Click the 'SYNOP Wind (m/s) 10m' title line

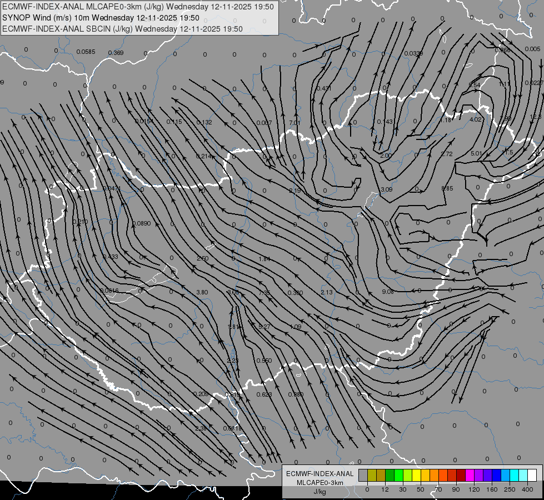101,18
